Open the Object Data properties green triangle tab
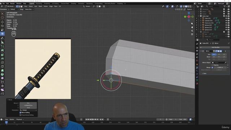Image resolution: width=231 pixels, height=130 pixels. pyautogui.click(x=197, y=80)
